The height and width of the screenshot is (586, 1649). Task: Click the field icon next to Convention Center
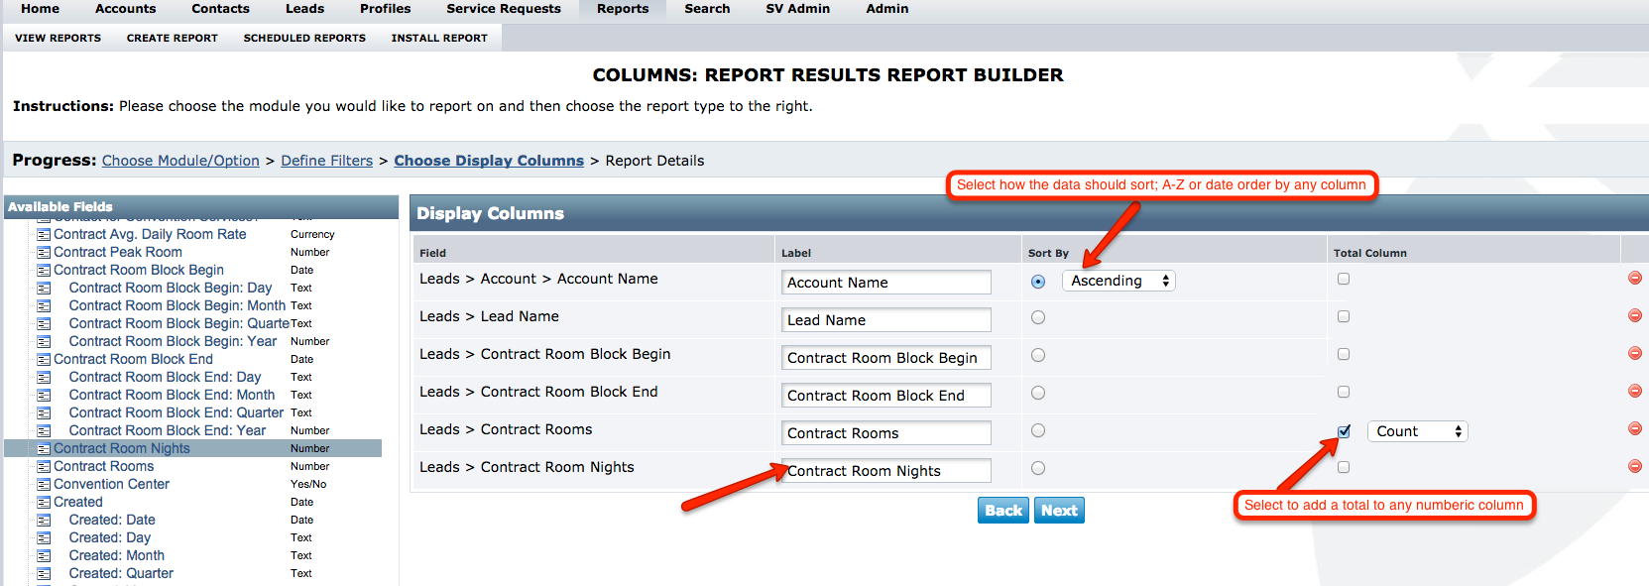point(44,485)
